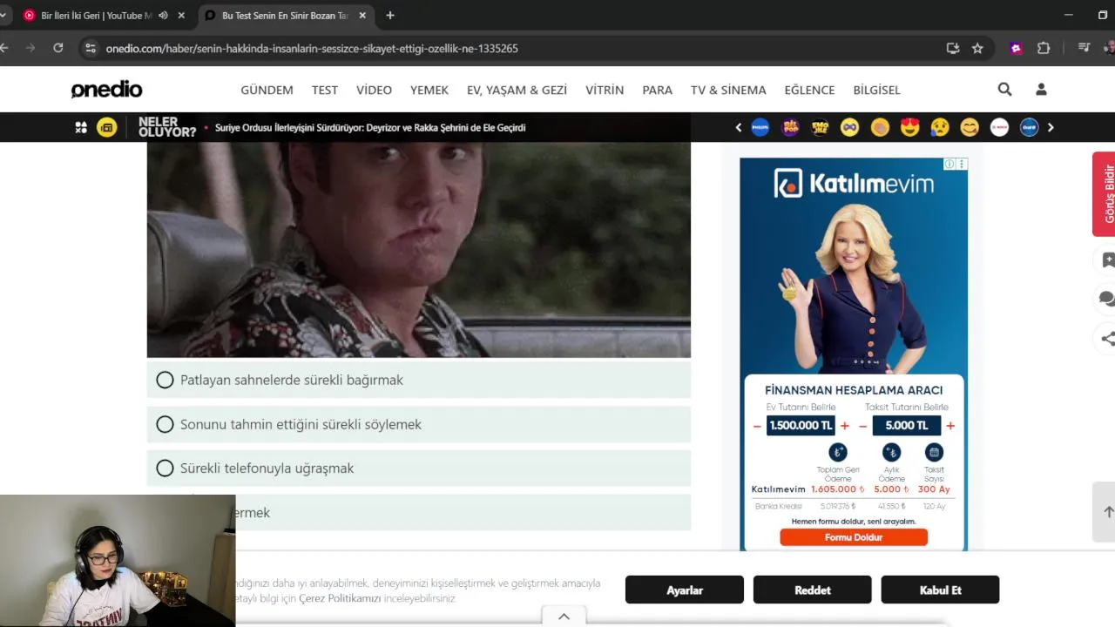Viewport: 1115px width, 627px height.
Task: Select the masked face emoji
Action: (849, 127)
